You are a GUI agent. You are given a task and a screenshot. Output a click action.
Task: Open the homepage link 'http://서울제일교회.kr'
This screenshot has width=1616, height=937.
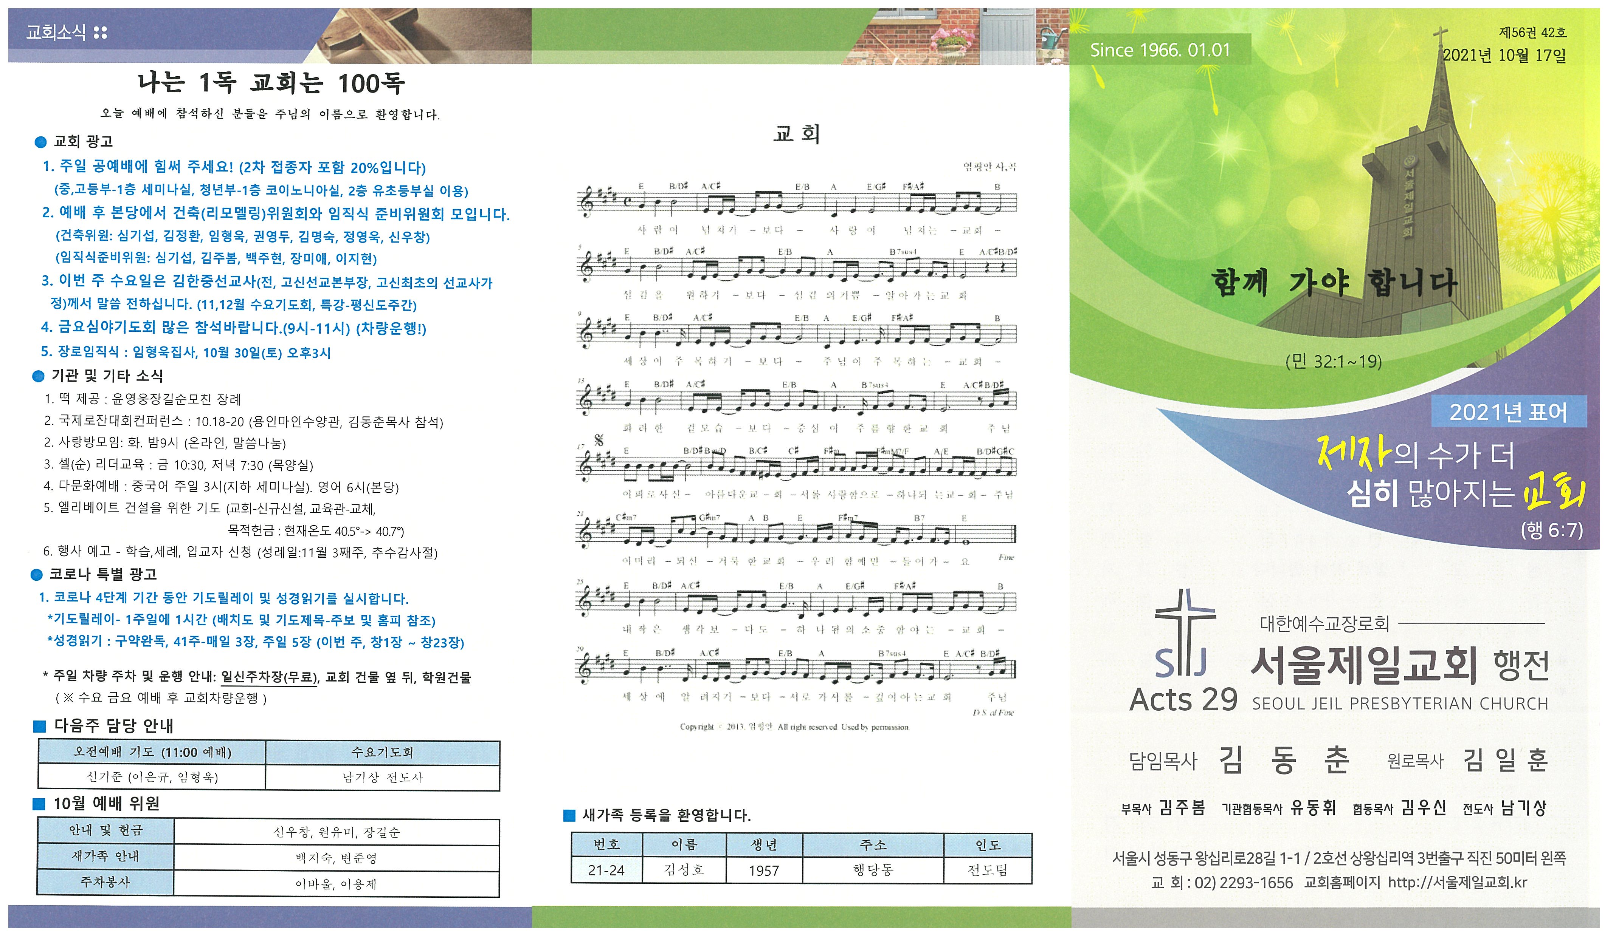[1458, 884]
